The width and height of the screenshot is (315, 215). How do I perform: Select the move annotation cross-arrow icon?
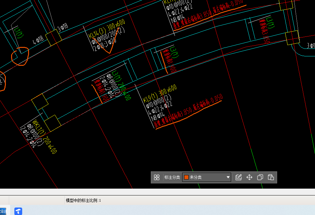(249, 178)
